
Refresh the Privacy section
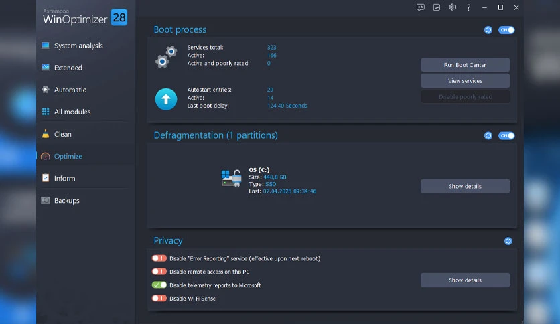(x=508, y=241)
